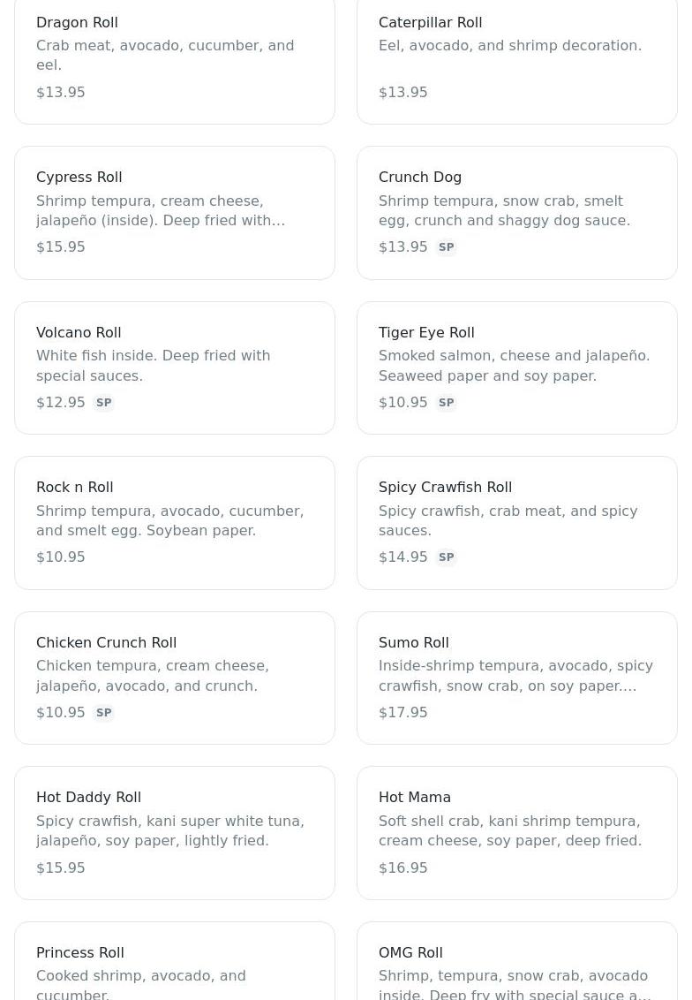This screenshot has width=692, height=1000.
Task: Click the Volcano Roll heading
Action: tap(79, 332)
